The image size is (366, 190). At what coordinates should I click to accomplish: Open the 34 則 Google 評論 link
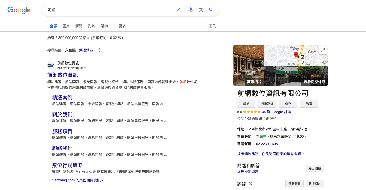[276, 112]
